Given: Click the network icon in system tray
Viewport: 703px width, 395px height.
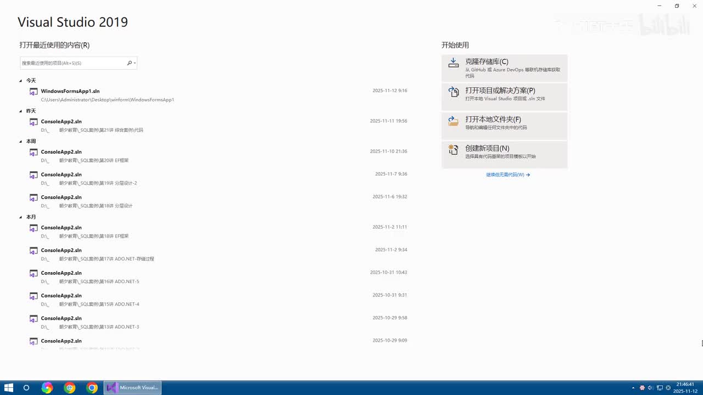Looking at the screenshot, I should point(659,388).
